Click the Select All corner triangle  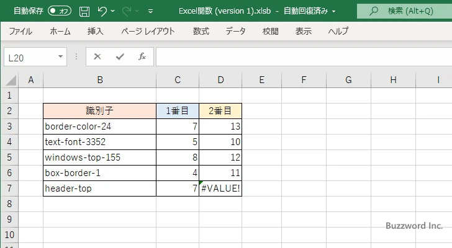[x=11, y=80]
